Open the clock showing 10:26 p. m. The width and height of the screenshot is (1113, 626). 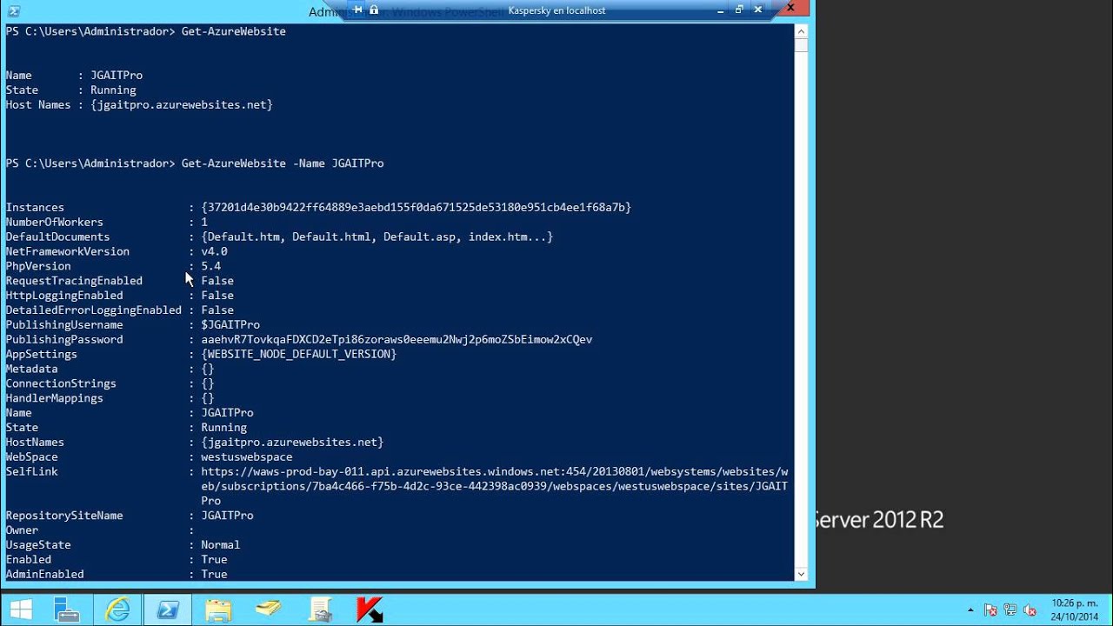point(1074,609)
